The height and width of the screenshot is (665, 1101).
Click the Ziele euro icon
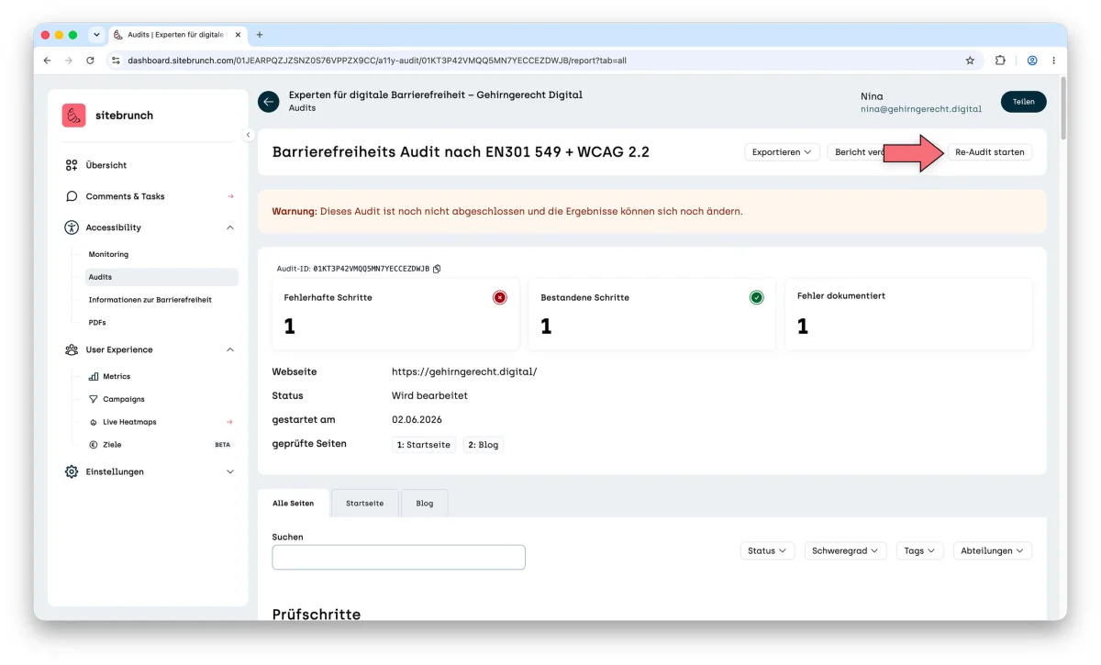(94, 445)
